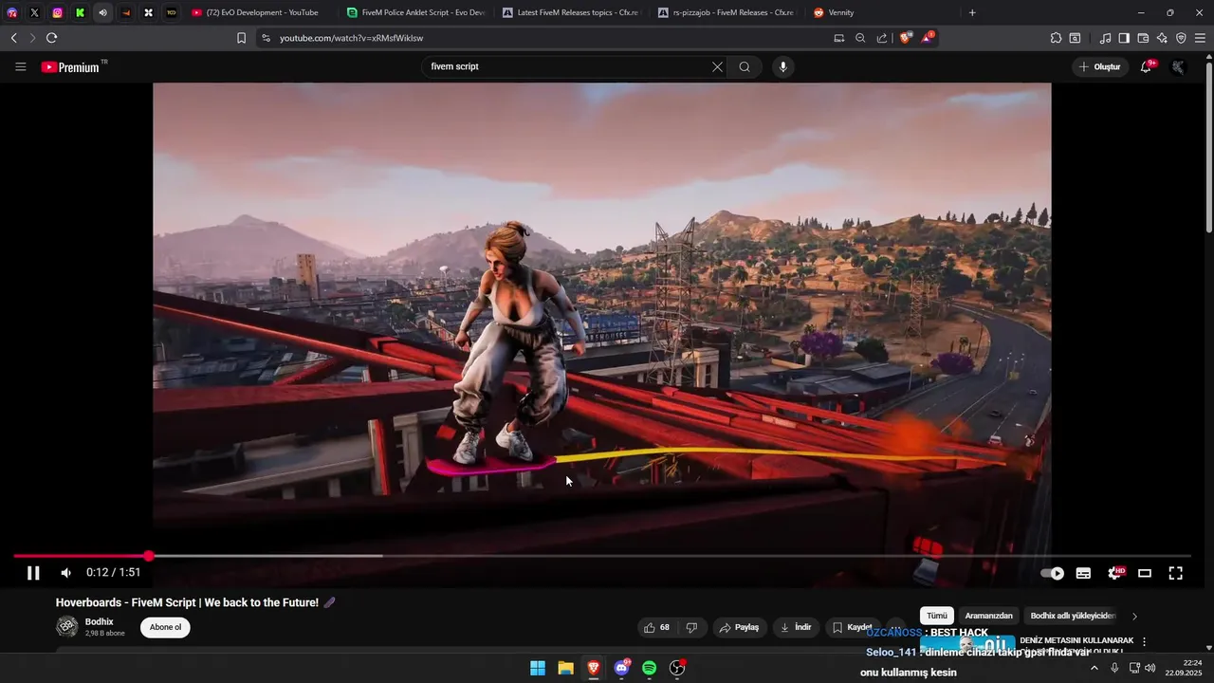Open pinned X (Twitter) tab
This screenshot has height=683, width=1214.
(x=34, y=12)
